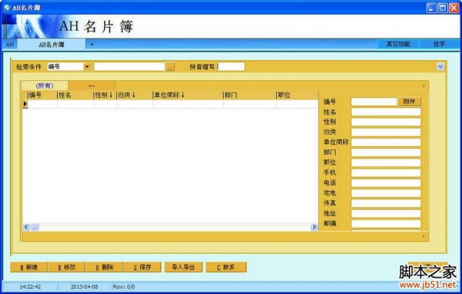Click the 职位 column header

click(x=297, y=95)
